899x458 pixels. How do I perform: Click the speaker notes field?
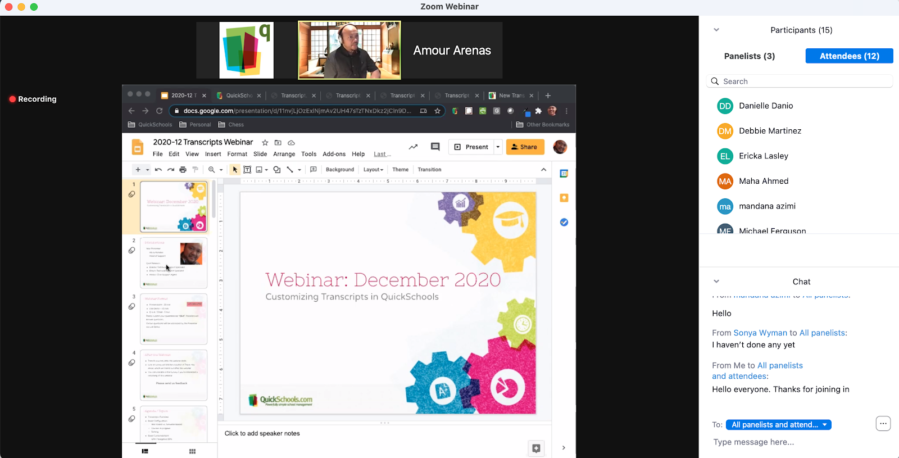384,434
